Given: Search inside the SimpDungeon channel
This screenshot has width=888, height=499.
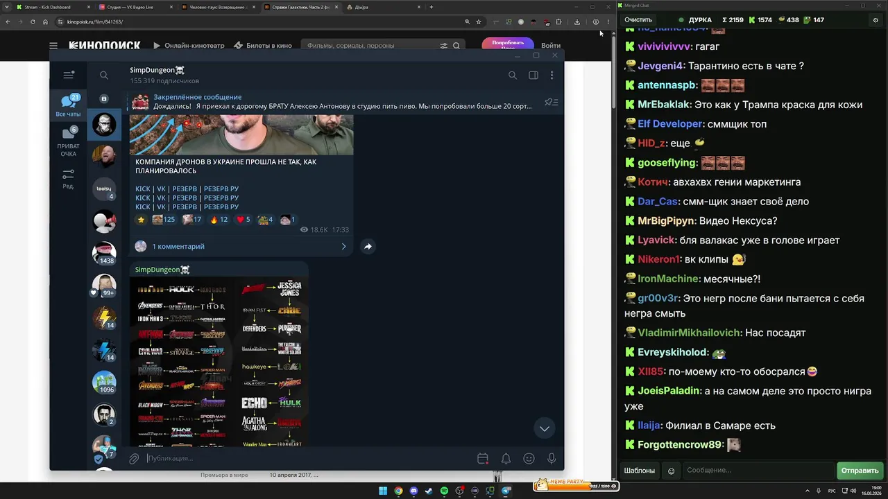Looking at the screenshot, I should (513, 75).
